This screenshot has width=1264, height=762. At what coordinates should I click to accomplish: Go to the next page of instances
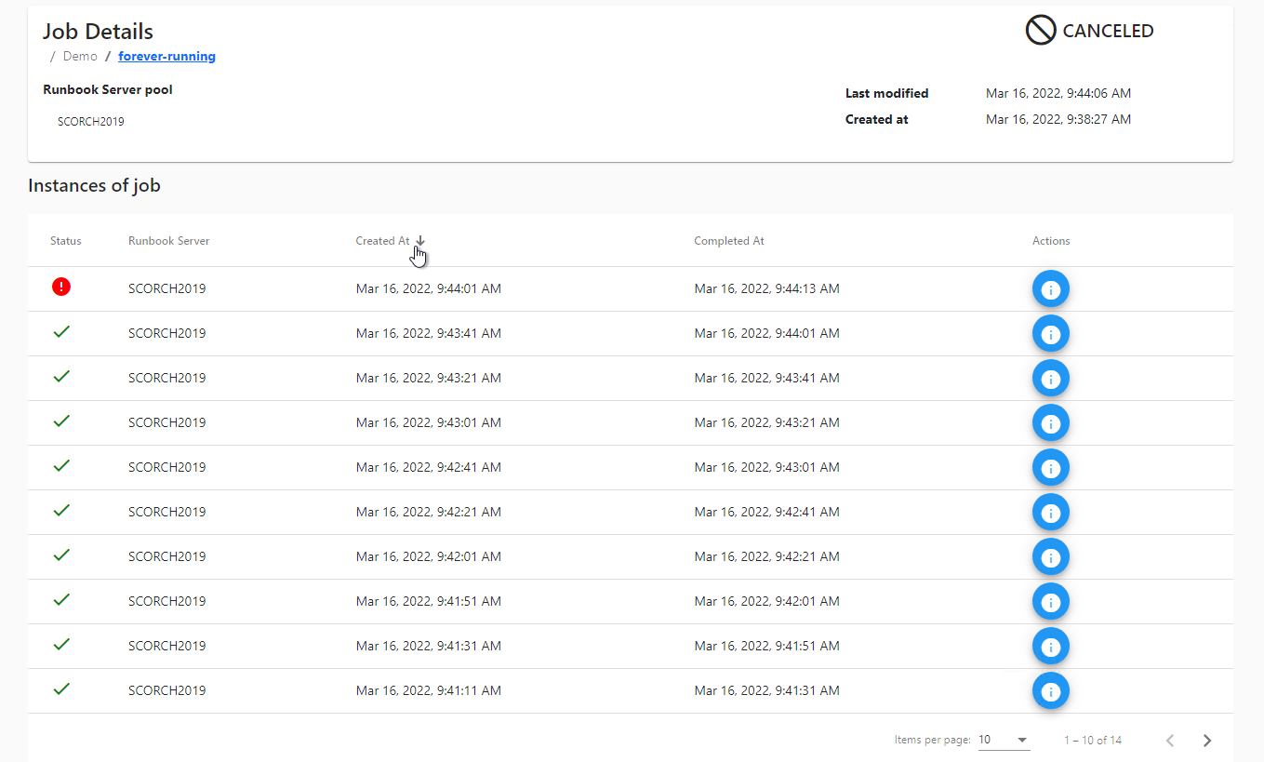coord(1207,740)
